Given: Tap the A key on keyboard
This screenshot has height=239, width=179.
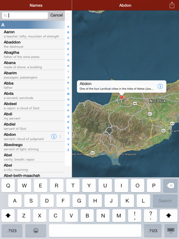Looking at the screenshot, I should click(15, 201).
